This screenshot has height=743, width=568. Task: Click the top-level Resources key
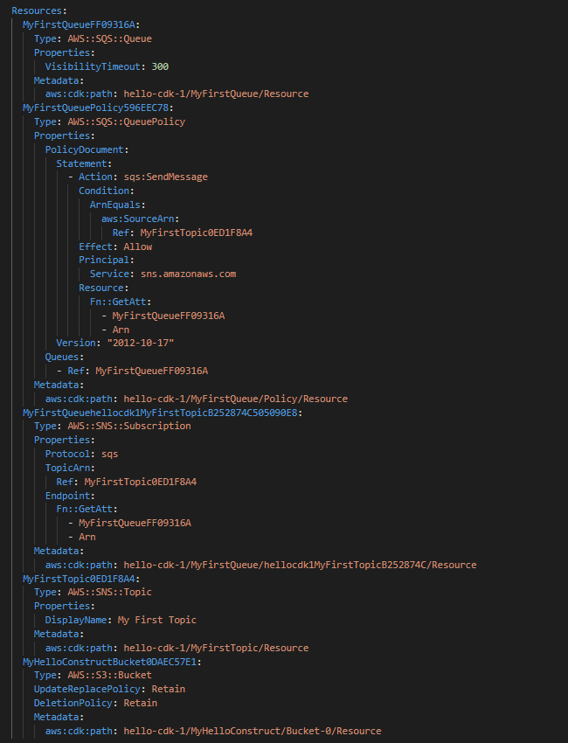31,10
